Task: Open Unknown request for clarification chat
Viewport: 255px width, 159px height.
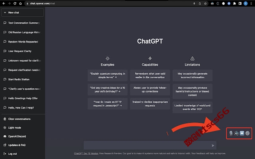Action: point(22,60)
